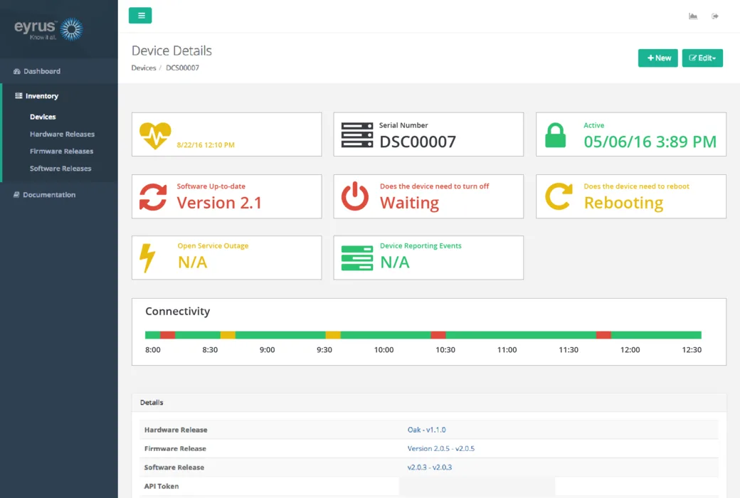Click the green lock Active icon
This screenshot has height=498, width=740.
pos(556,135)
